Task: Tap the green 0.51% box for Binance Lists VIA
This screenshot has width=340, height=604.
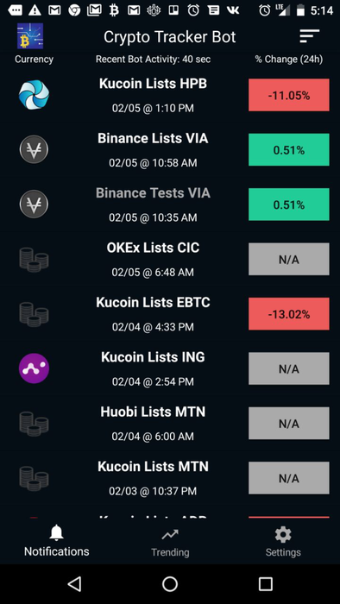Action: pos(289,149)
